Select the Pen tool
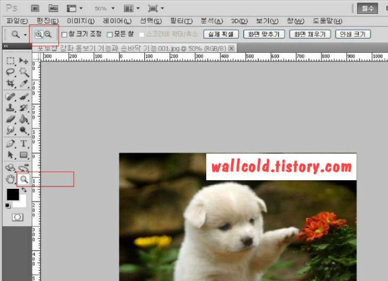The width and height of the screenshot is (388, 281). click(x=10, y=143)
